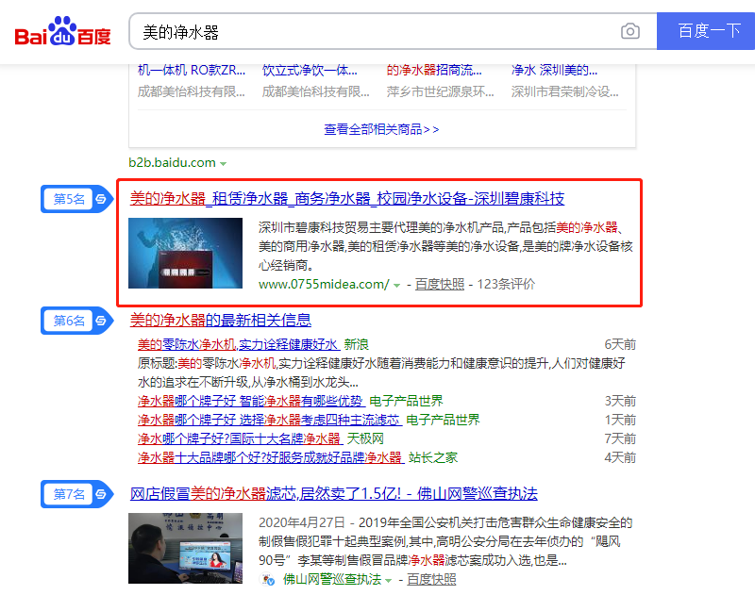Screen dimensions: 755x595
Task: Click the 百度一下 search button
Action: [x=706, y=31]
